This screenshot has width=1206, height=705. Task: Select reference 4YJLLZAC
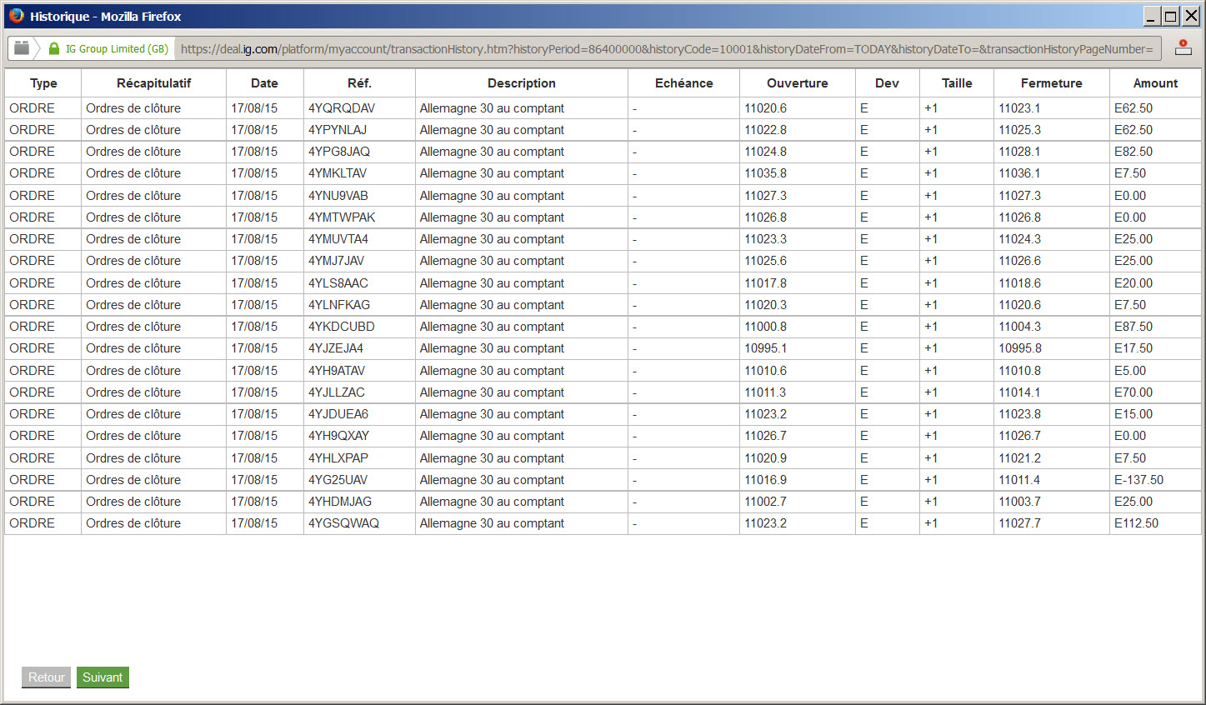(x=337, y=392)
